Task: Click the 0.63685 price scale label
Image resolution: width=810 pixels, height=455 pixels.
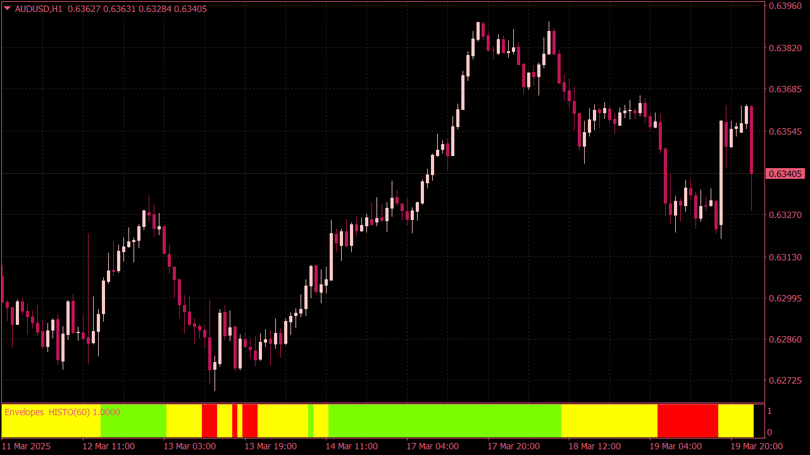Action: tap(785, 89)
